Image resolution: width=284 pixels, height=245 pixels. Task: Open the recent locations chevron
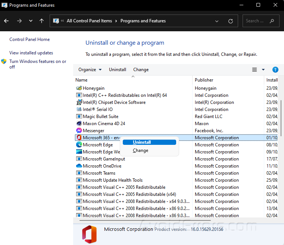(31, 21)
